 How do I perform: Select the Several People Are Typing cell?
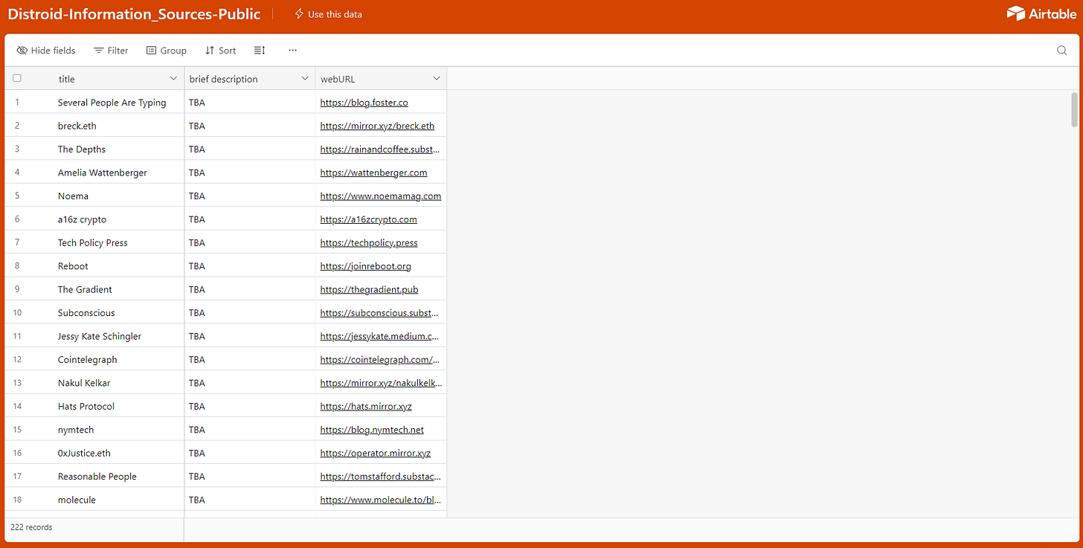pos(112,103)
